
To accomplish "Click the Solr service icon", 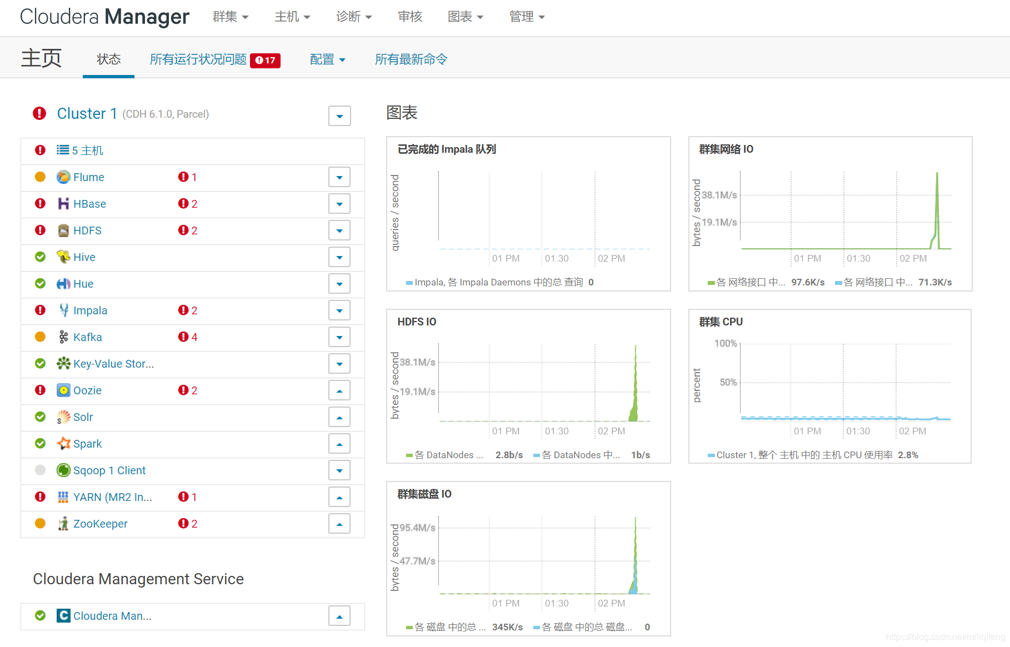I will pyautogui.click(x=63, y=417).
